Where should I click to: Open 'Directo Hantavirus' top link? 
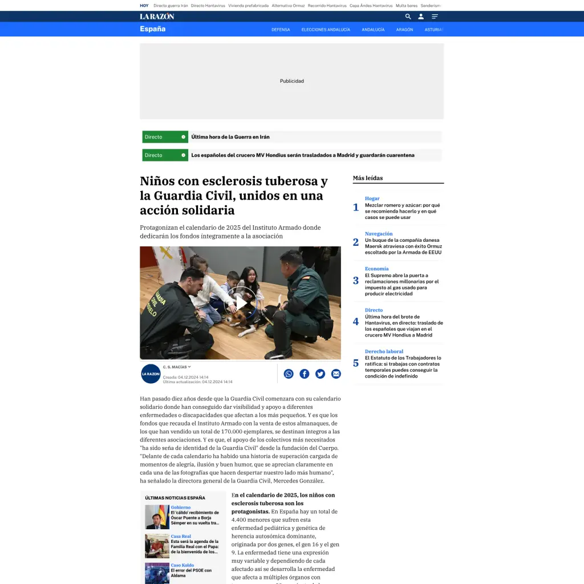[x=208, y=6]
